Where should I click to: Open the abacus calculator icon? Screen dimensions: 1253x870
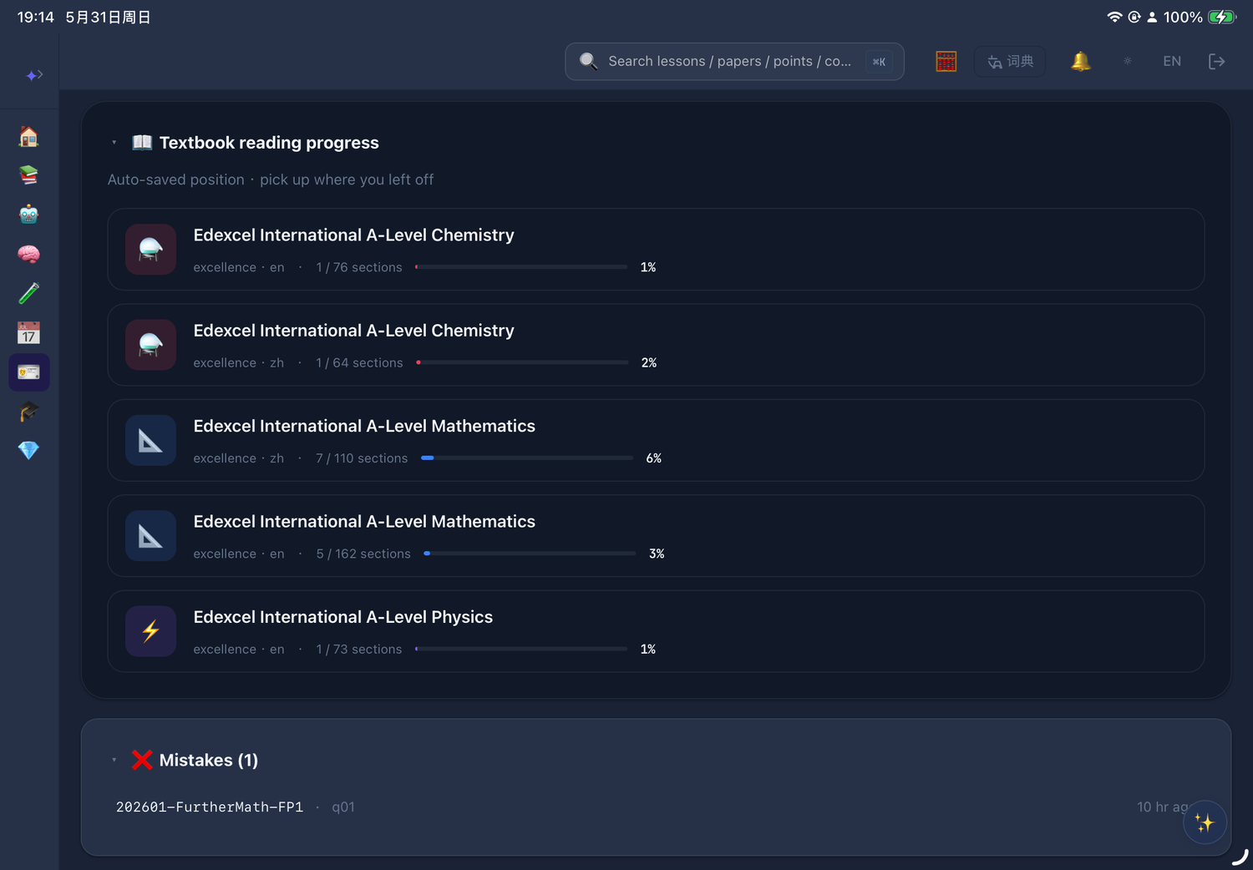(x=946, y=61)
